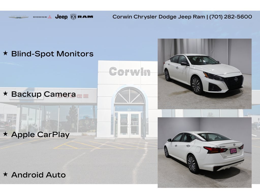Click the RAM logo with ram head
The width and height of the screenshot is (260, 195).
click(x=82, y=17)
